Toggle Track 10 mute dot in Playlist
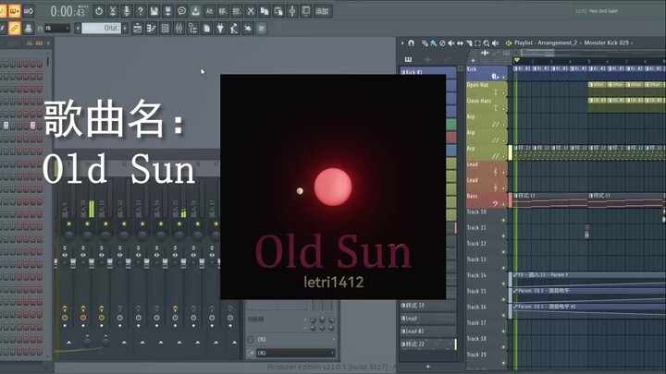The height and width of the screenshot is (374, 666). pyautogui.click(x=504, y=220)
